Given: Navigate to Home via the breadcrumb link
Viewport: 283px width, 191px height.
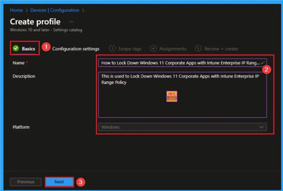Looking at the screenshot, I should [x=16, y=10].
